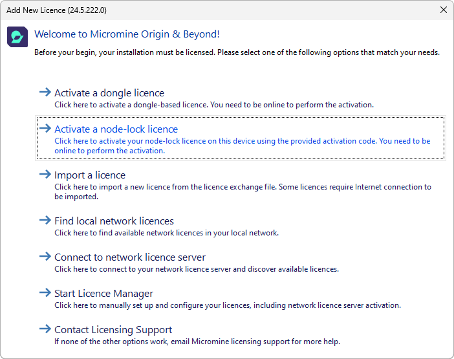454x359 pixels.
Task: Click the node-lock activation code description text
Action: [x=242, y=146]
